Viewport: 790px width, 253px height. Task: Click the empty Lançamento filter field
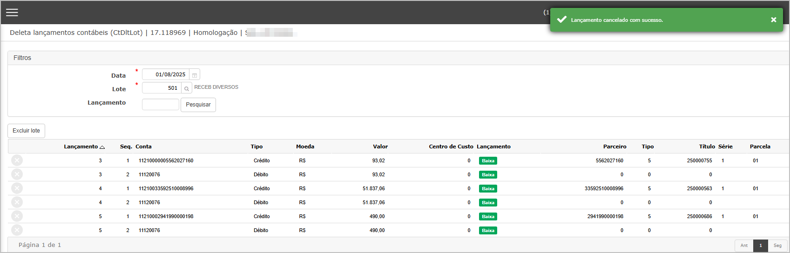pyautogui.click(x=160, y=105)
